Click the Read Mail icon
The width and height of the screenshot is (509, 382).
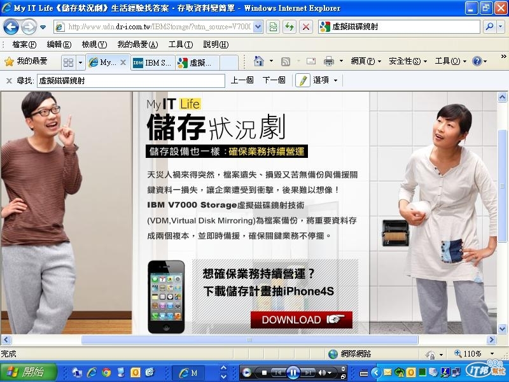coord(310,61)
